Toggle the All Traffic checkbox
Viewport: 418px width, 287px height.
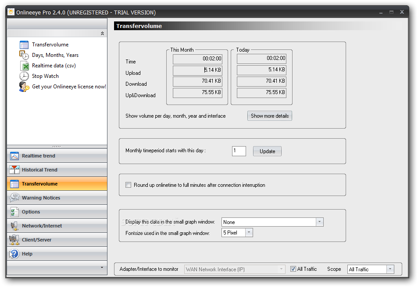pos(293,269)
